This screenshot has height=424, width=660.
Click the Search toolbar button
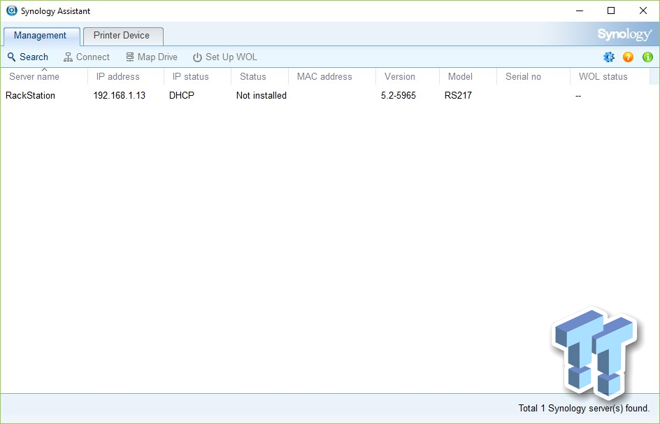pyautogui.click(x=28, y=57)
